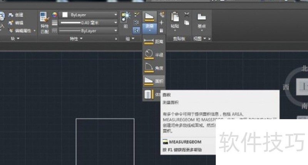Open the ByLayer linetype dropdown

[x=89, y=30]
